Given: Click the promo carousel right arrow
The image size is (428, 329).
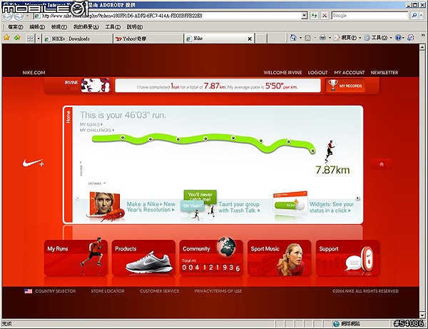Looking at the screenshot, I should point(357,198).
